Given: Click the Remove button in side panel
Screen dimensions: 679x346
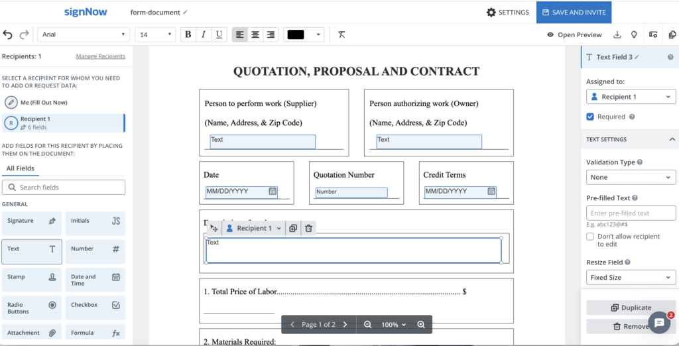Looking at the screenshot, I should click(x=631, y=327).
